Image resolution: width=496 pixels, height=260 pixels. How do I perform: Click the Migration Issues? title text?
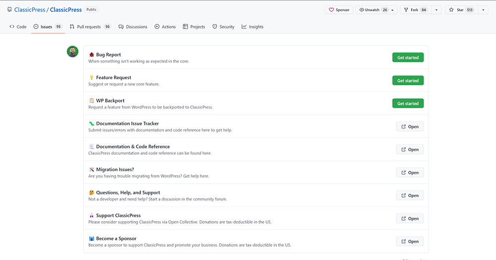pos(115,170)
